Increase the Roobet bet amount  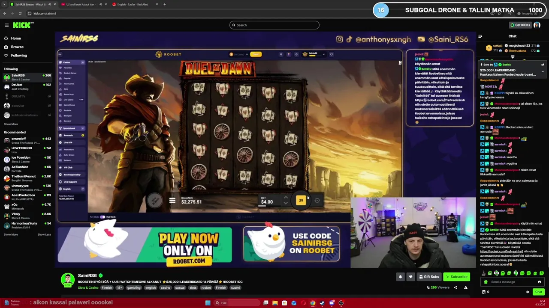pyautogui.click(x=286, y=198)
